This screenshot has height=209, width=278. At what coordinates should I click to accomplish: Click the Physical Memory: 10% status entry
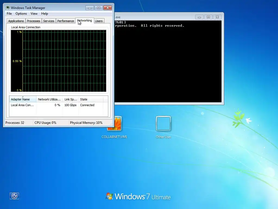pos(86,123)
